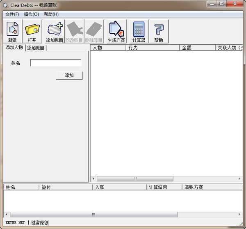Click the 计算结果 column header in bottom list
This screenshot has width=246, height=229.
click(x=164, y=187)
